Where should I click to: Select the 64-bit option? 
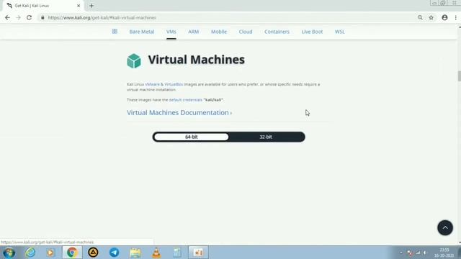point(191,137)
